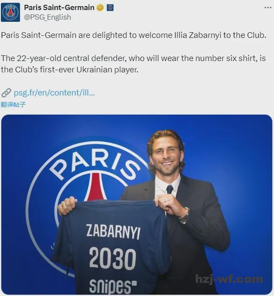
Task: Click the text about the number six shirt
Action: [x=133, y=64]
